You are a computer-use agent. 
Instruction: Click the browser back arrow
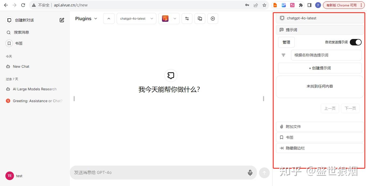pyautogui.click(x=6, y=5)
